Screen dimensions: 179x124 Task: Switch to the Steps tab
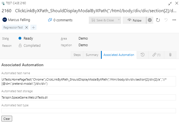click(77, 55)
